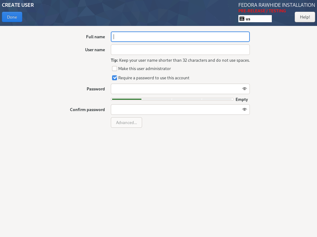Viewport: 317px width, 237px height.
Task: Click the CREATE USER heading
Action: [18, 5]
